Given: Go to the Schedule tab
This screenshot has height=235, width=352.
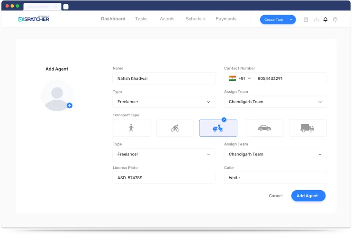Looking at the screenshot, I should click(195, 19).
